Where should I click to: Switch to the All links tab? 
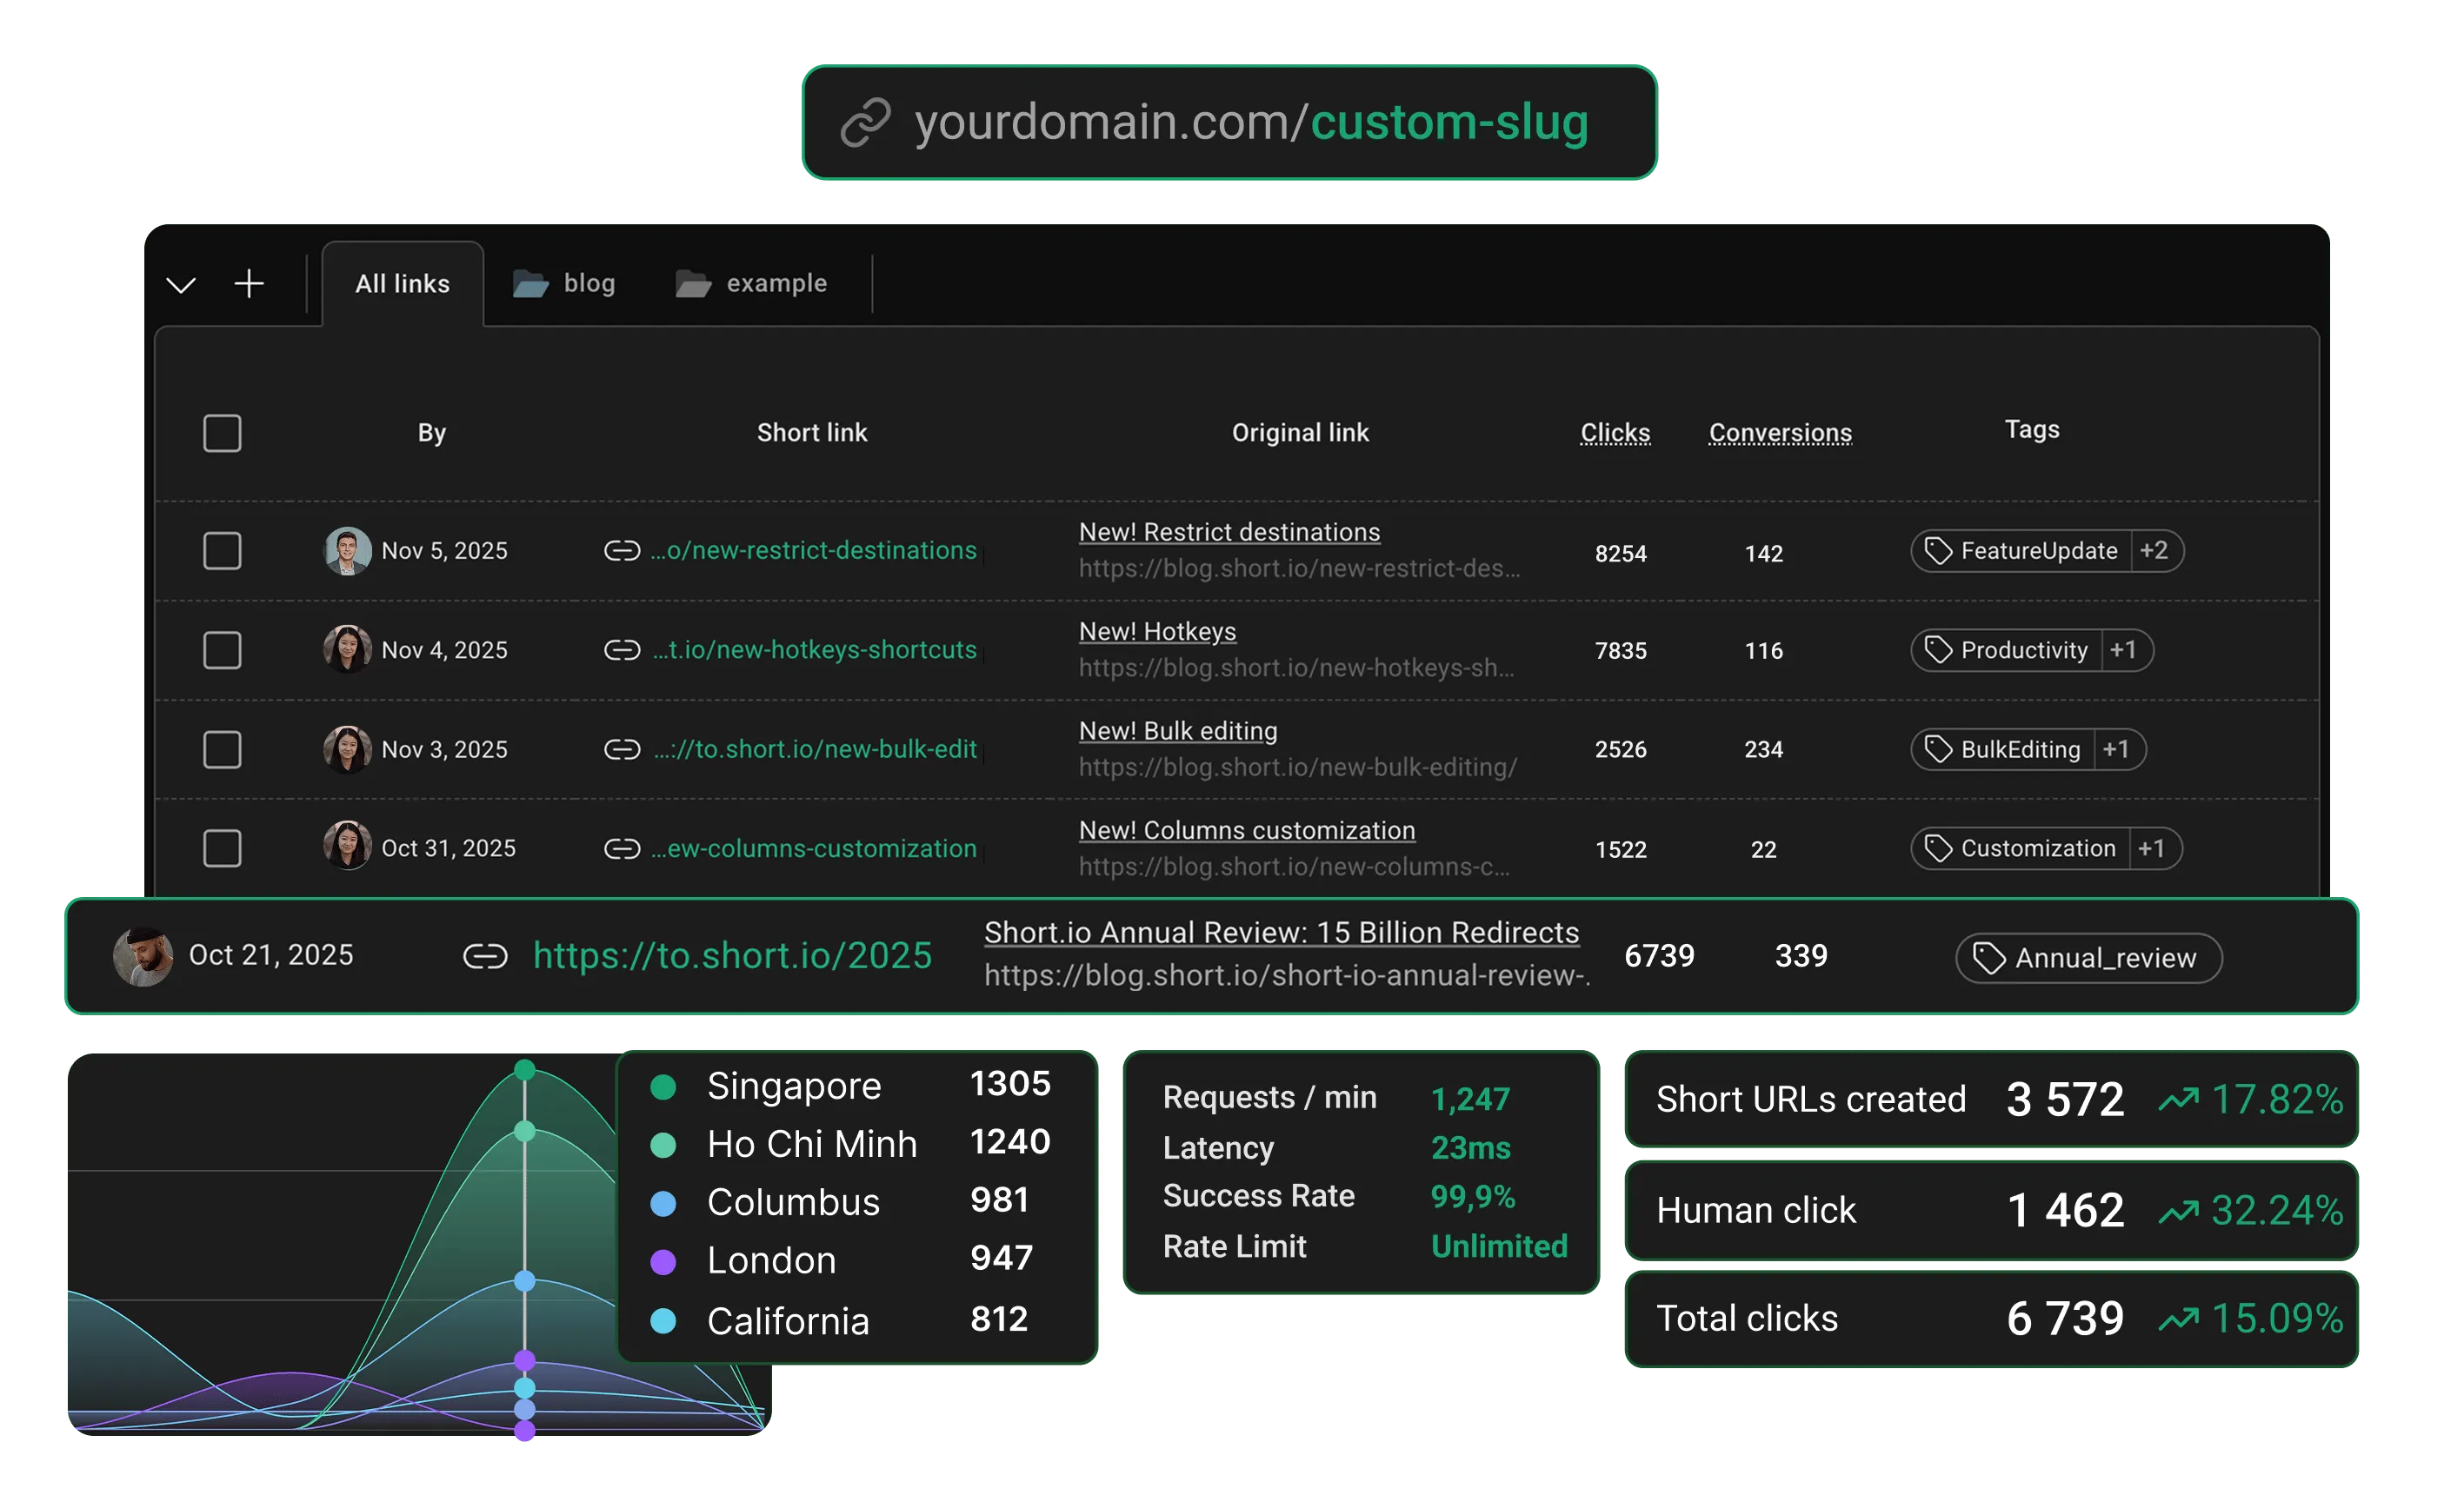[x=402, y=283]
